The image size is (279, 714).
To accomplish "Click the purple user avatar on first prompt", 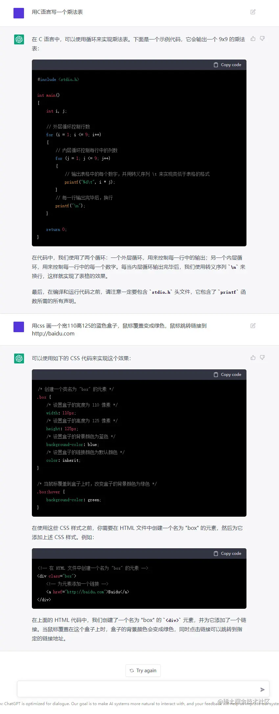I will 19,13.
